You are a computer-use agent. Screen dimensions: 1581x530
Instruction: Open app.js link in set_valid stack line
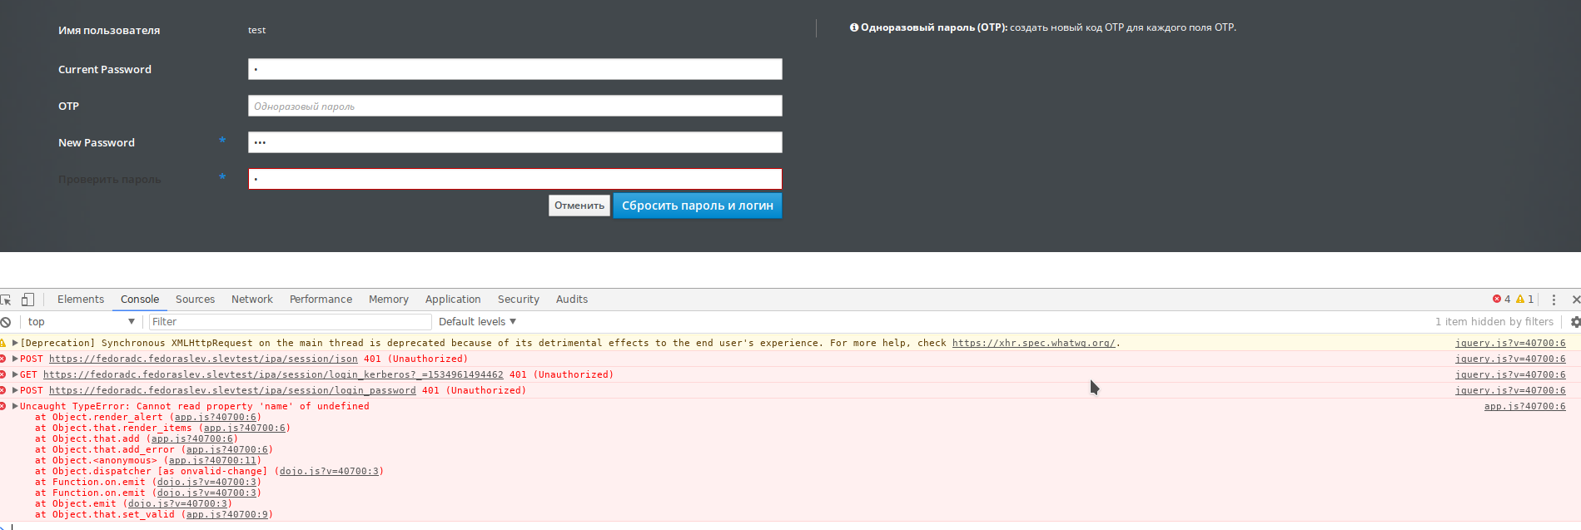click(226, 514)
